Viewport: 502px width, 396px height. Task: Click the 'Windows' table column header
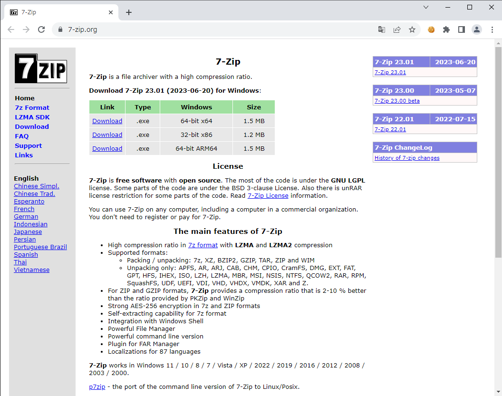[x=196, y=107]
